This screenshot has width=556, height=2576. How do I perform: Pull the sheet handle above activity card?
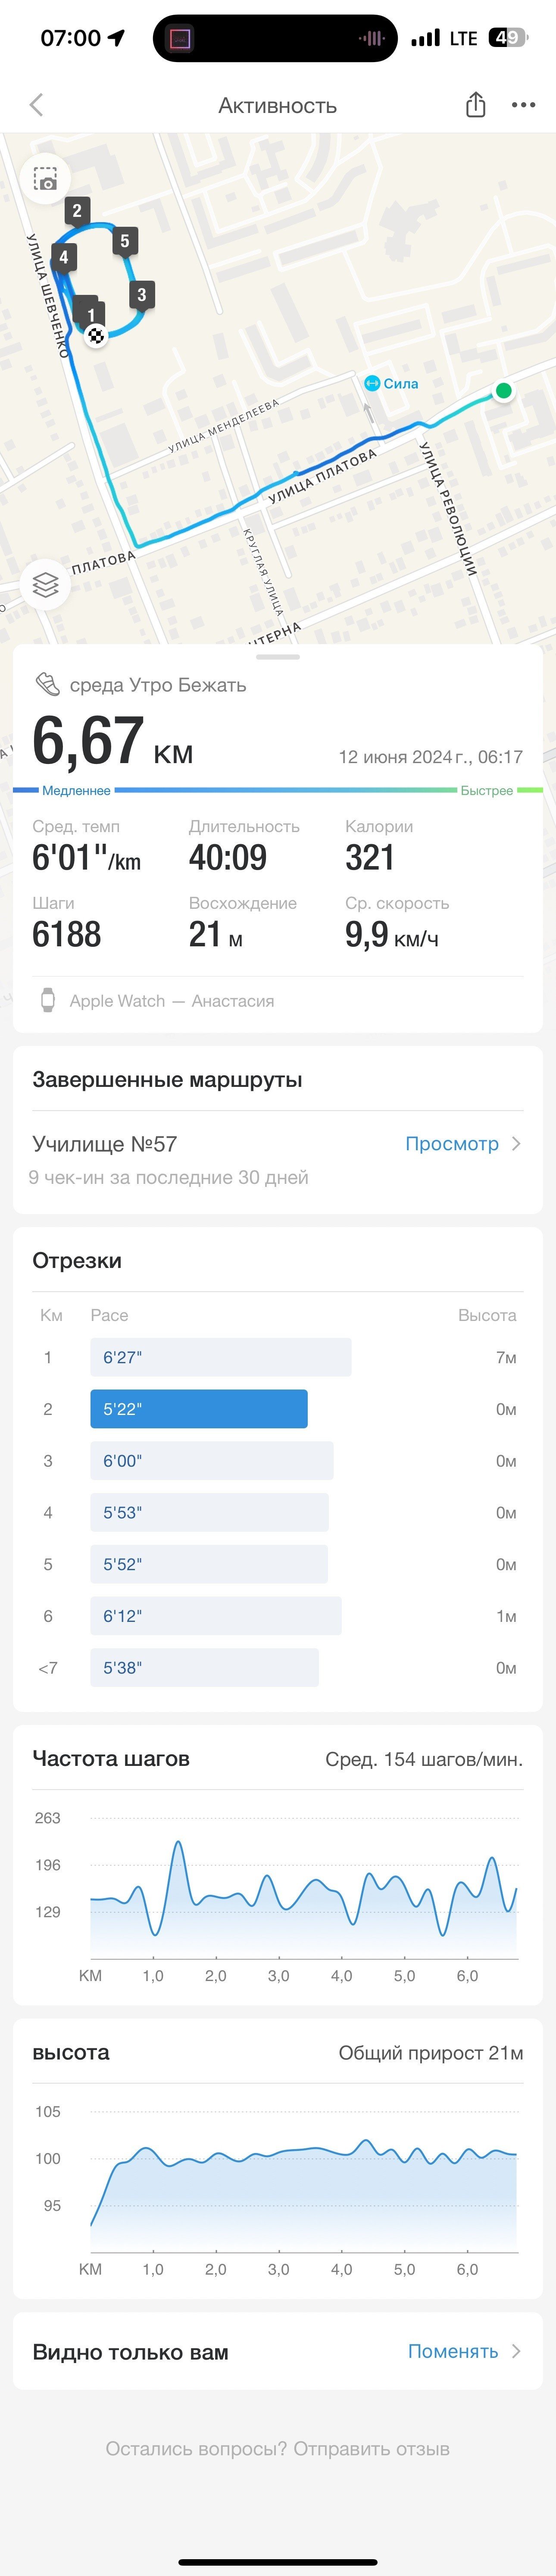point(278,657)
